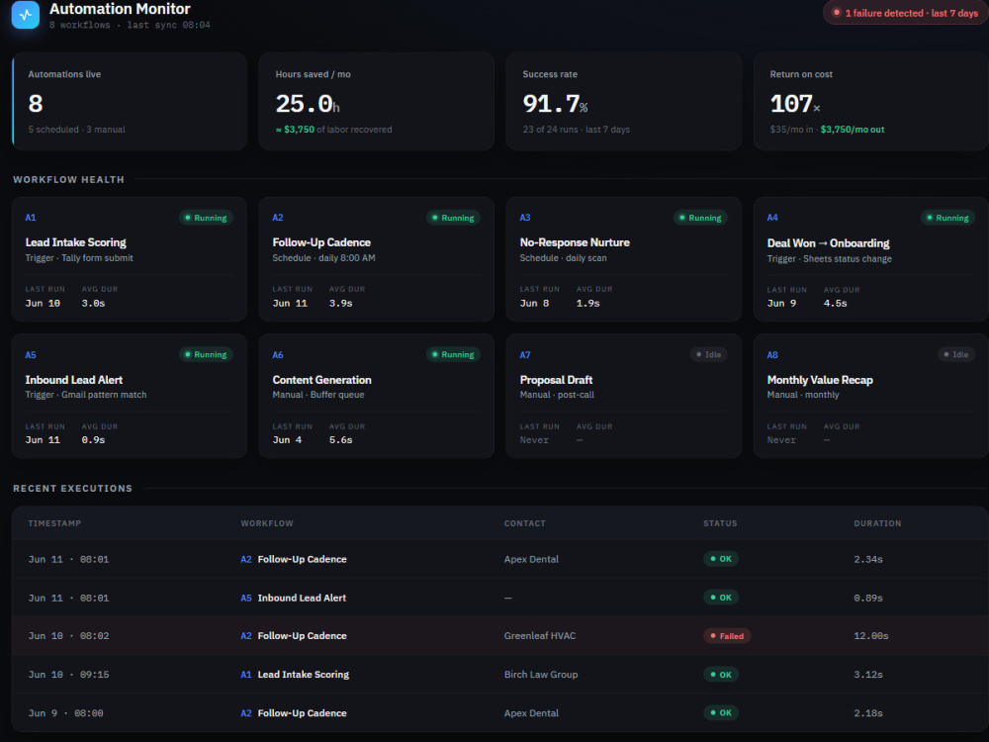Click Running status badge on A4 card
The width and height of the screenshot is (989, 742).
(947, 218)
